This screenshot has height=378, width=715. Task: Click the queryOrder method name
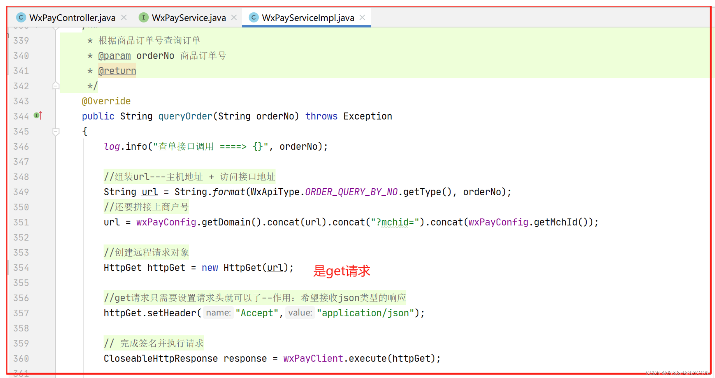185,116
